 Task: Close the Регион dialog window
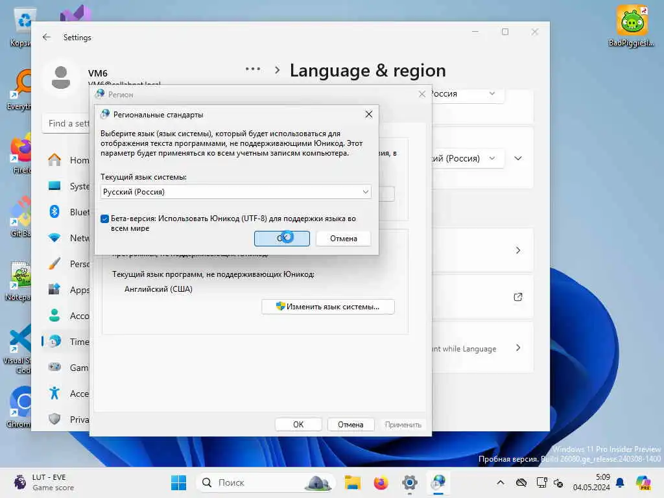421,94
